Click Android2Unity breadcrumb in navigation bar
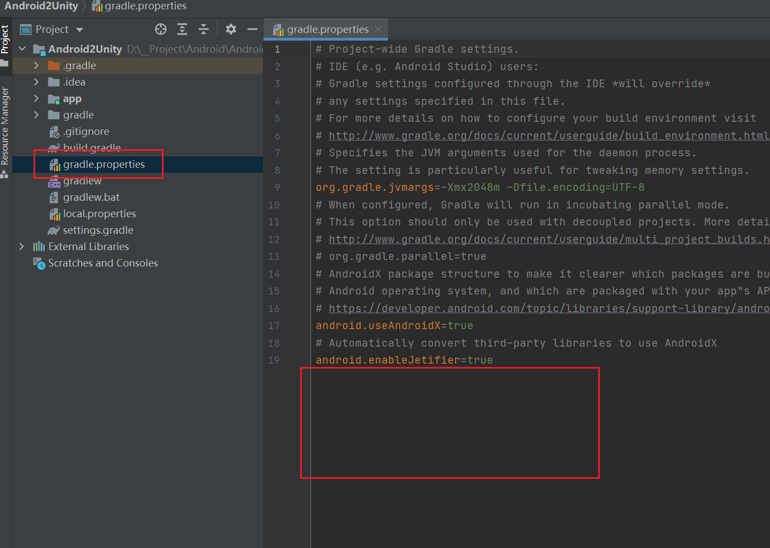770x548 pixels. 42,6
